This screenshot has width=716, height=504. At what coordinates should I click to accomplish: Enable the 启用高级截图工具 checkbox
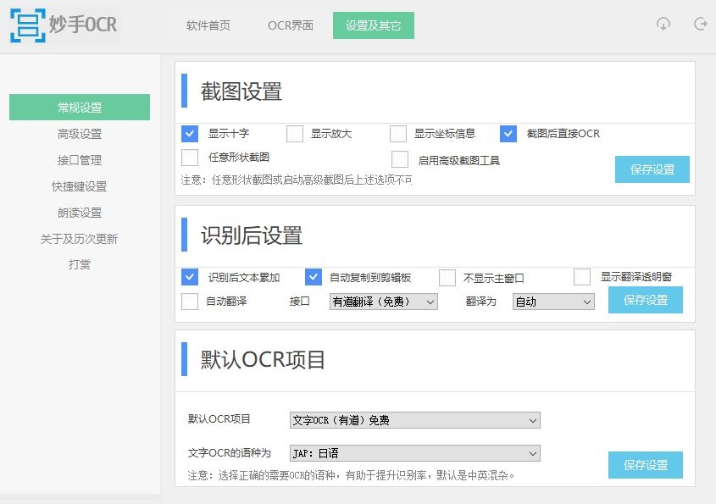(x=400, y=160)
